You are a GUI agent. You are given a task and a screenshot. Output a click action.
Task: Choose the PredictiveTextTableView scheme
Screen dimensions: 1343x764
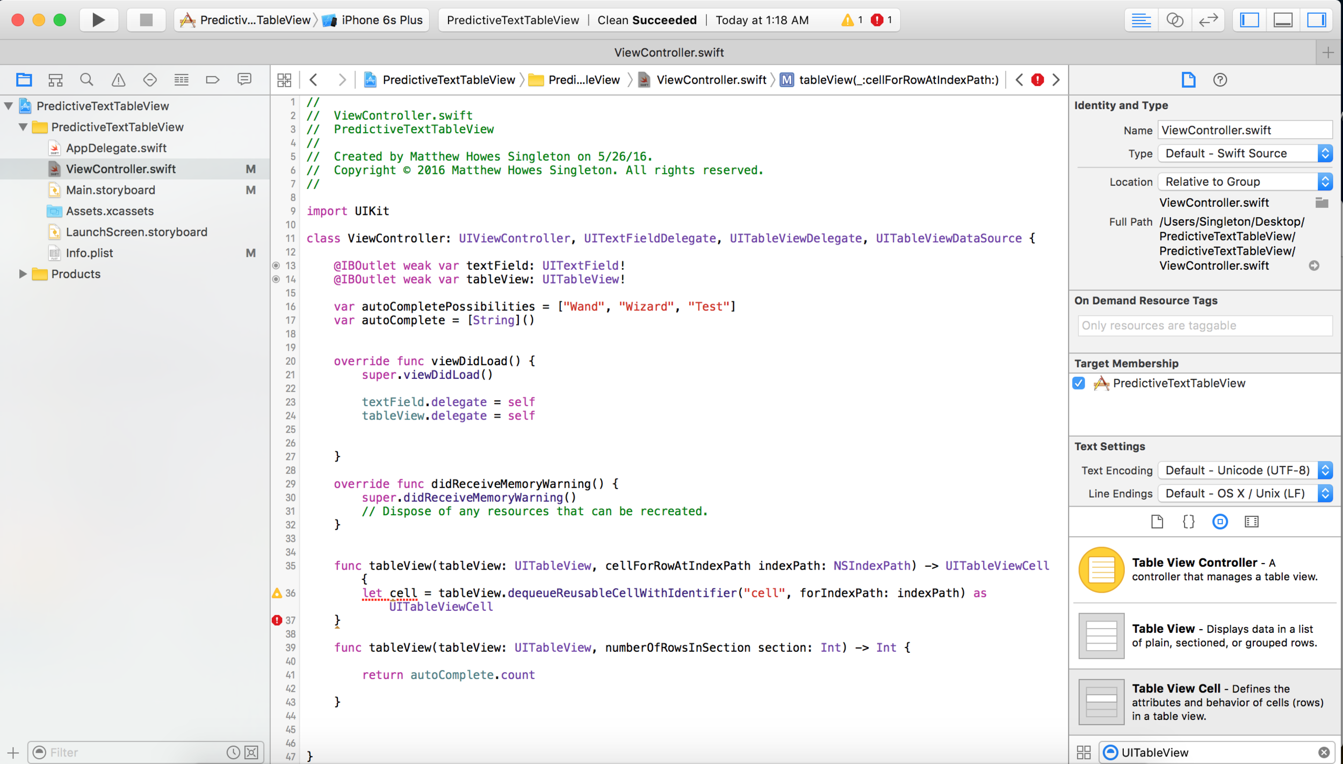pos(246,20)
